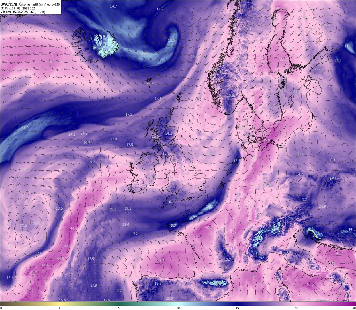356x310 pixels.
Task: Click the '44.4' map value
Action: pyautogui.click(x=45, y=266)
